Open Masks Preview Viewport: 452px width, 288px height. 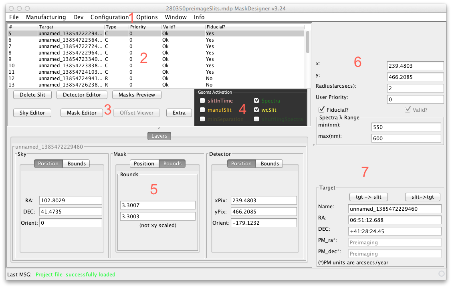(x=137, y=95)
